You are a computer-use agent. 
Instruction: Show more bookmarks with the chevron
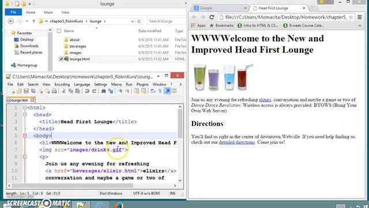tap(360, 25)
